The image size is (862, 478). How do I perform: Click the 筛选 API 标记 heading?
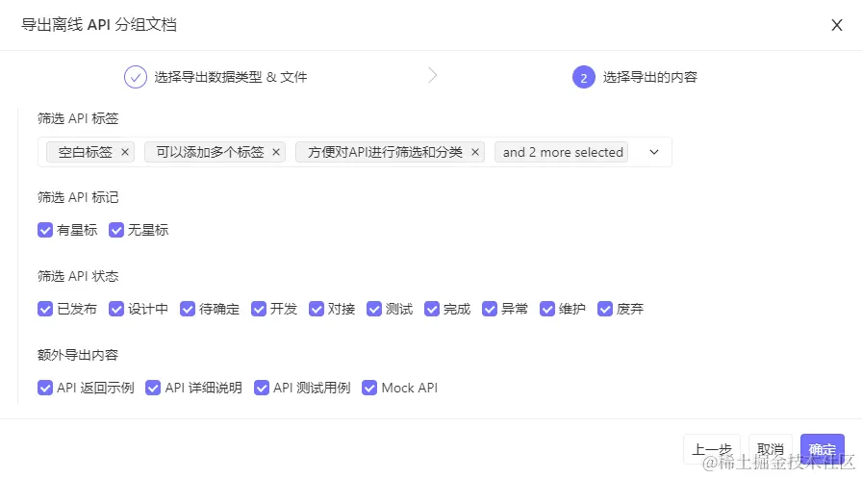pyautogui.click(x=78, y=197)
